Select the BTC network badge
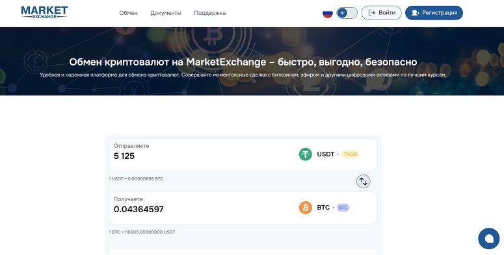Image resolution: width=504 pixels, height=255 pixels. 343,208
